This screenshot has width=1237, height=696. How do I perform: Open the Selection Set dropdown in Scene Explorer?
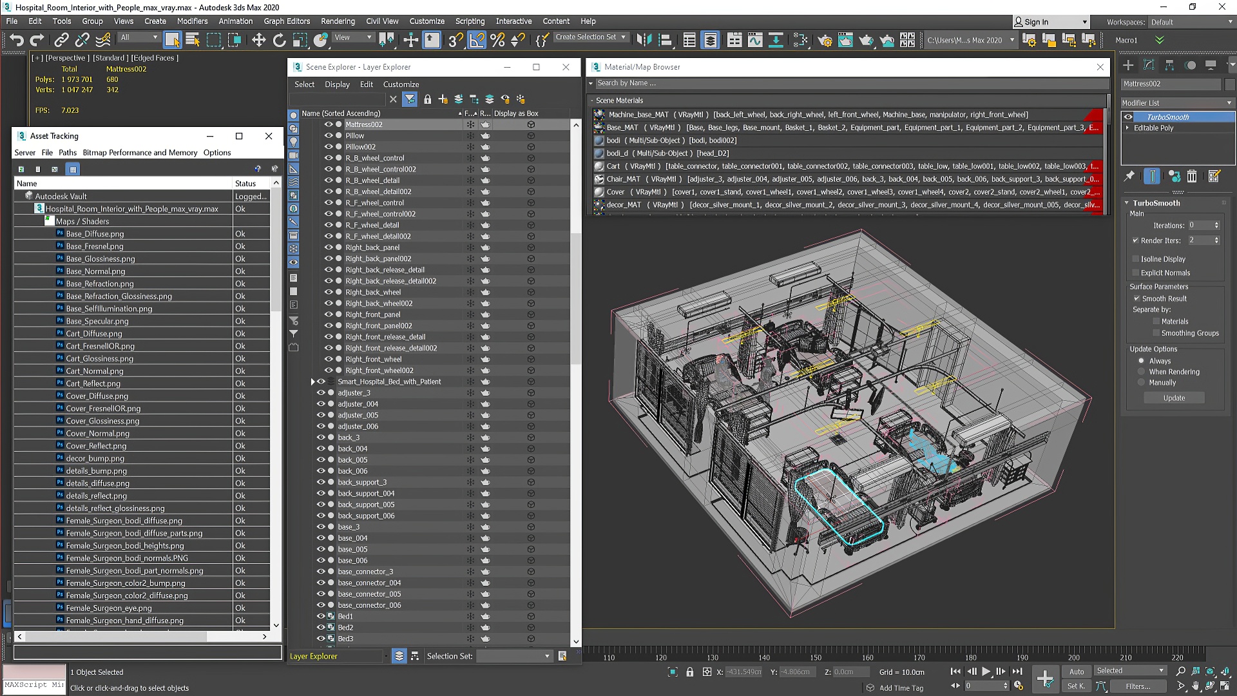point(514,656)
